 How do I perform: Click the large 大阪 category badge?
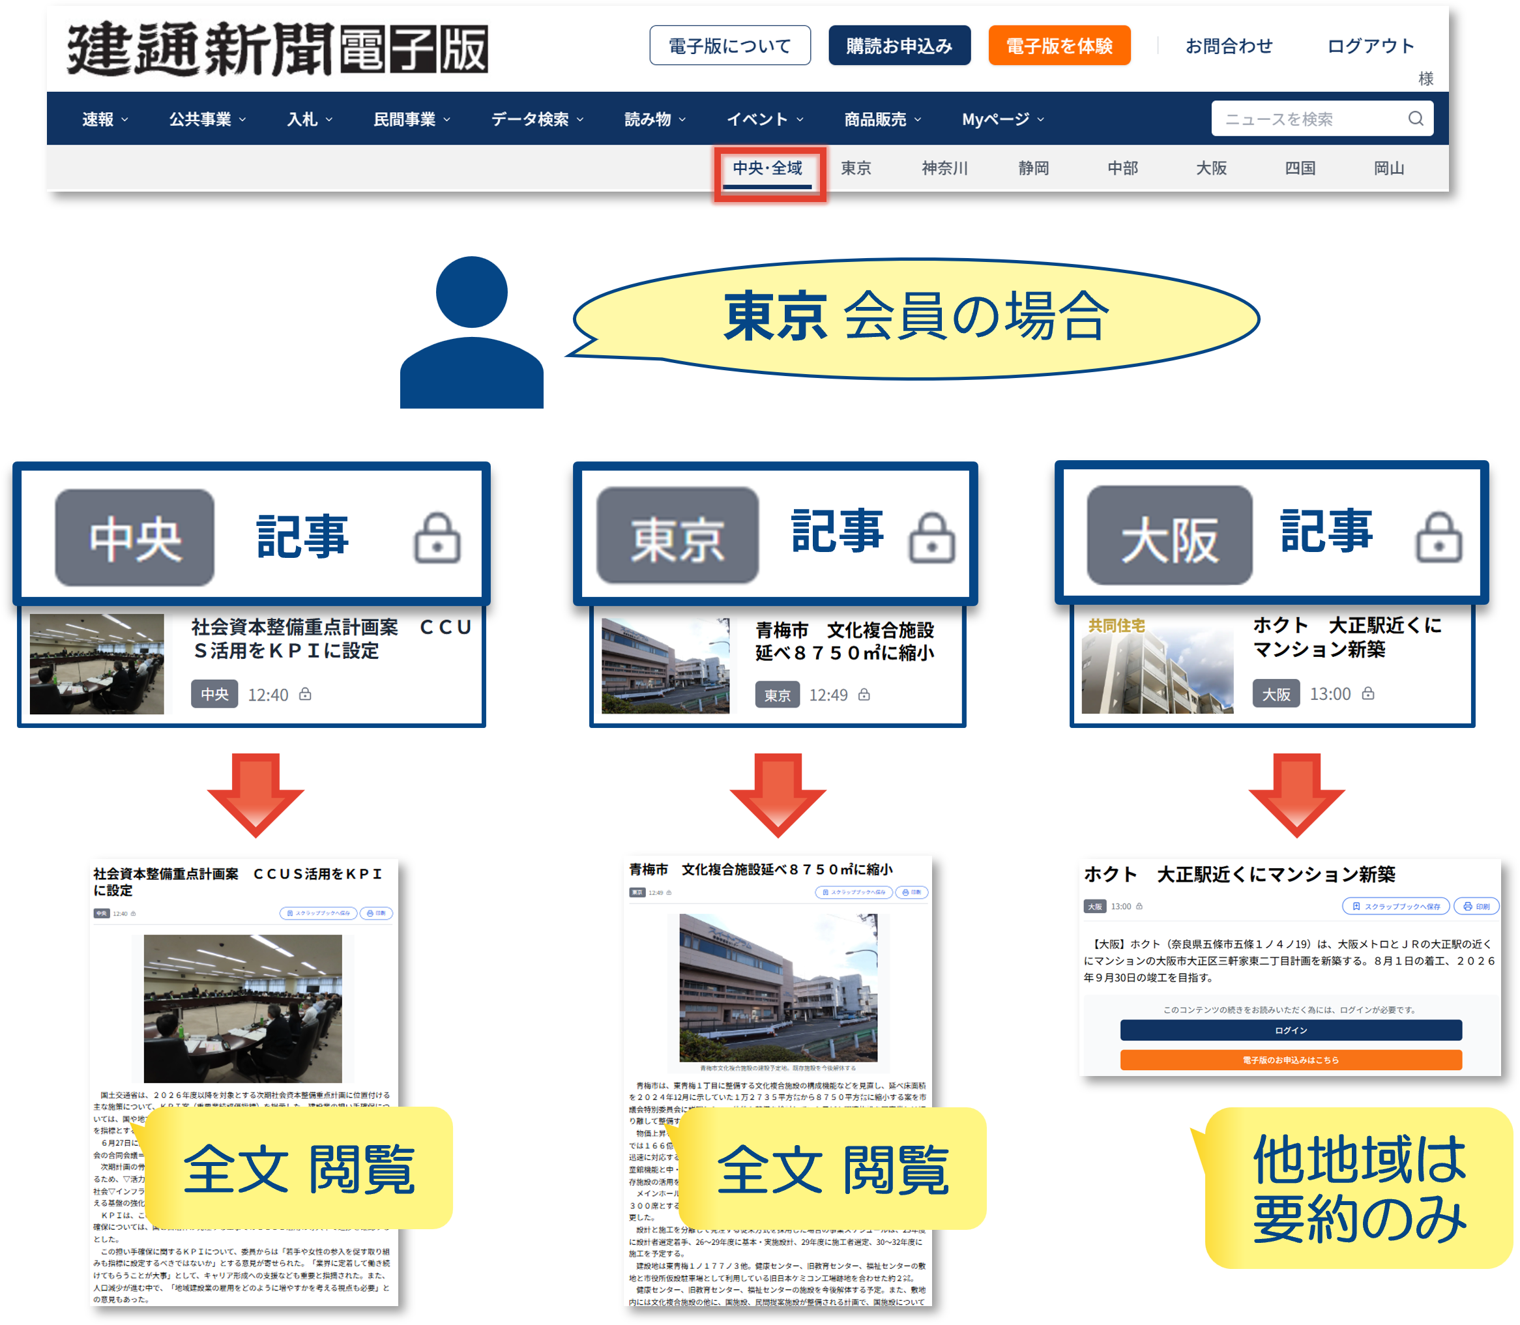[1169, 535]
